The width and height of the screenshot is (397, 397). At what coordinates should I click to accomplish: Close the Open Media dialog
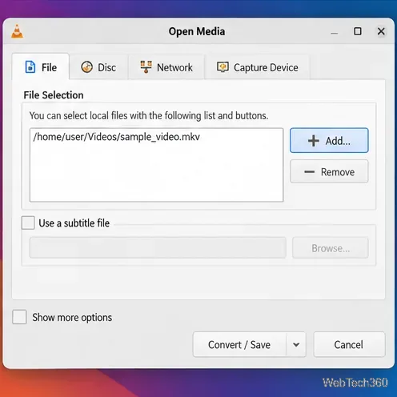[381, 31]
